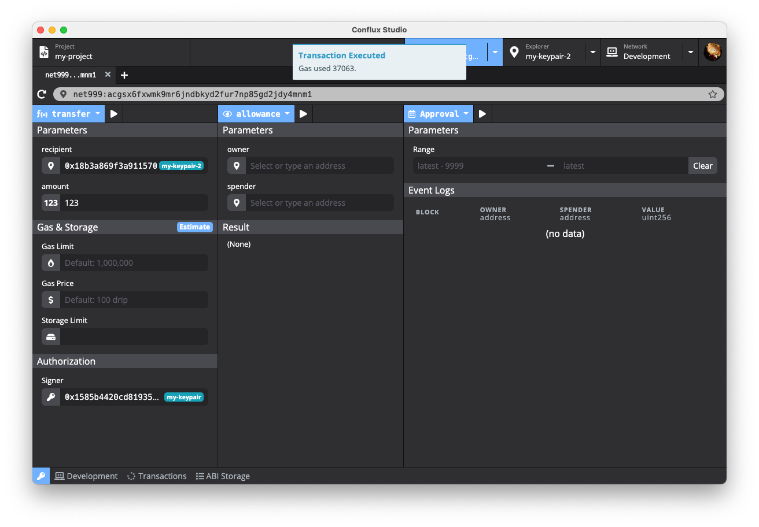The height and width of the screenshot is (527, 759).
Task: Click the Gas Limit field
Action: (x=134, y=263)
